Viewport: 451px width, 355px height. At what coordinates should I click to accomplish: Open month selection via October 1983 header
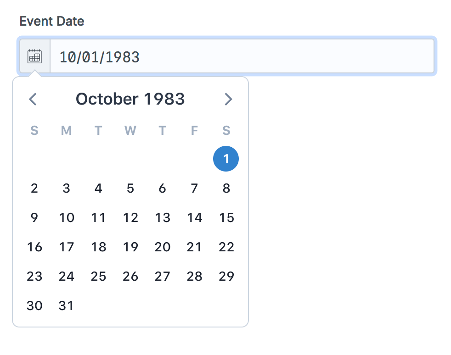(x=130, y=99)
